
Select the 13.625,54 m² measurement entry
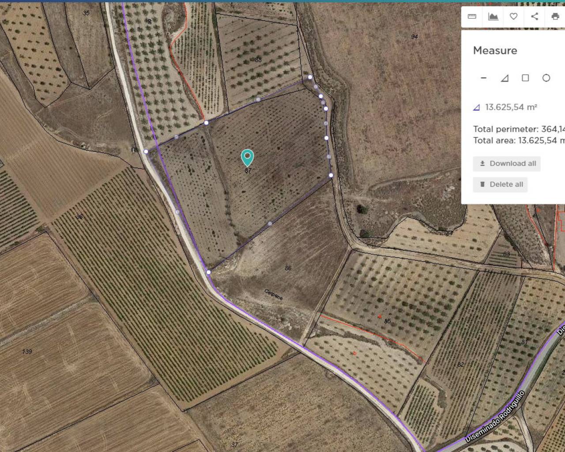pos(510,107)
